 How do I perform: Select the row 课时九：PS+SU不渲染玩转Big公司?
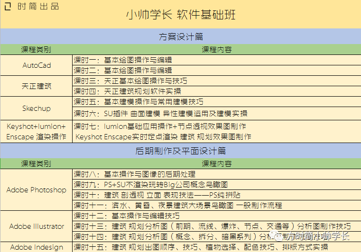click(x=217, y=185)
